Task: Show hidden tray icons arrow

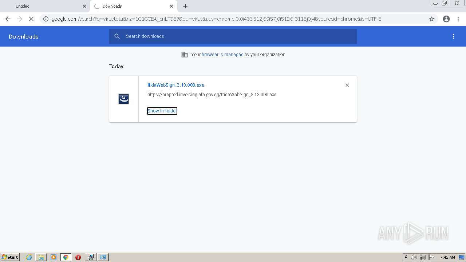Action: [x=406, y=257]
